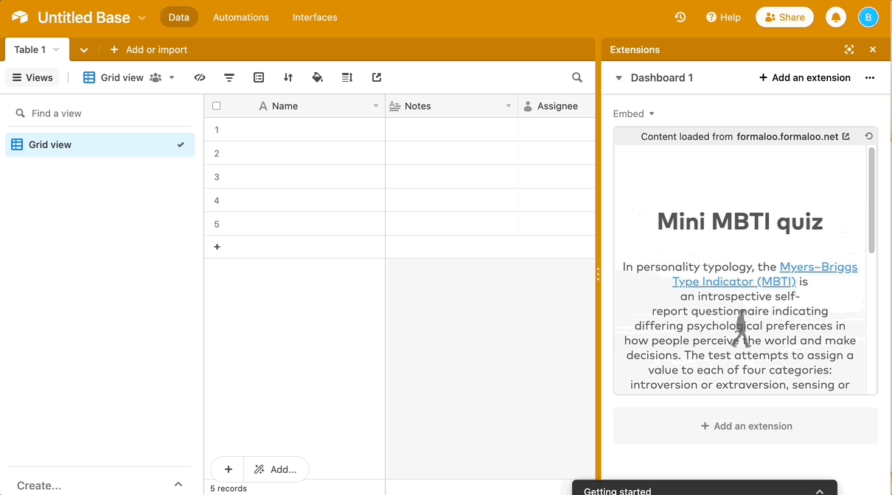Switch to the Interfaces tab

click(x=315, y=17)
